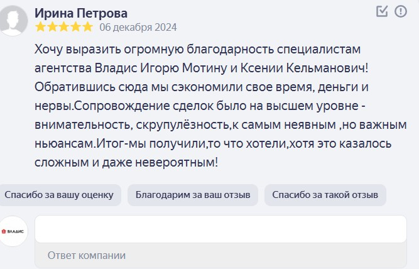This screenshot has width=419, height=269.
Task: Click the 'Ответ компании' label
Action: [87, 255]
